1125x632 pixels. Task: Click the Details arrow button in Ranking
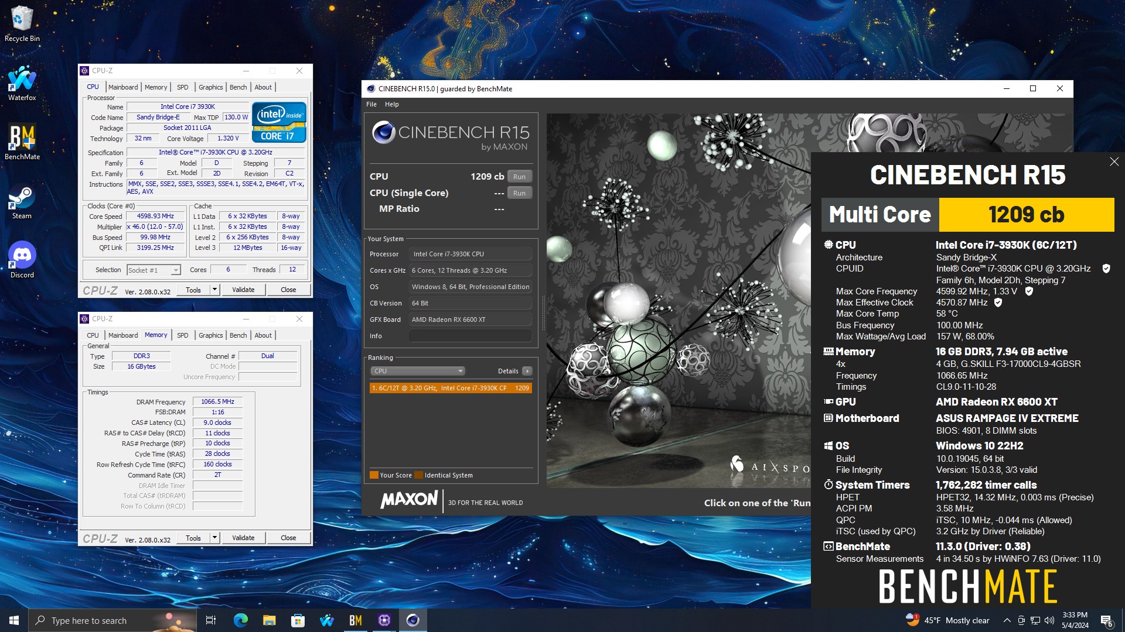tap(527, 371)
